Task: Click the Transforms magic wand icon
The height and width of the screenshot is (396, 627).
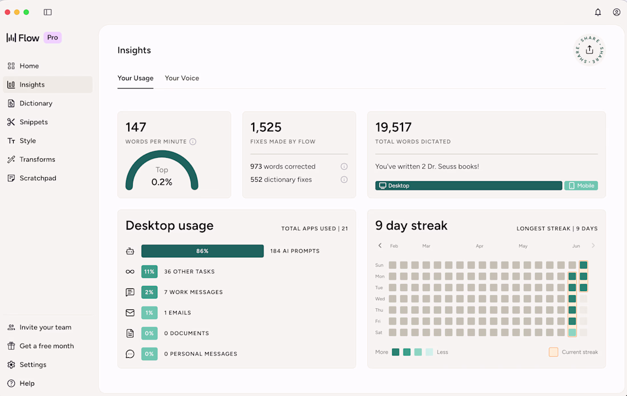Action: pyautogui.click(x=11, y=160)
